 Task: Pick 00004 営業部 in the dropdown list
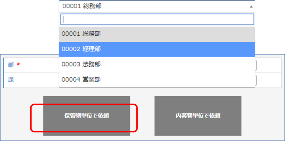(157, 80)
